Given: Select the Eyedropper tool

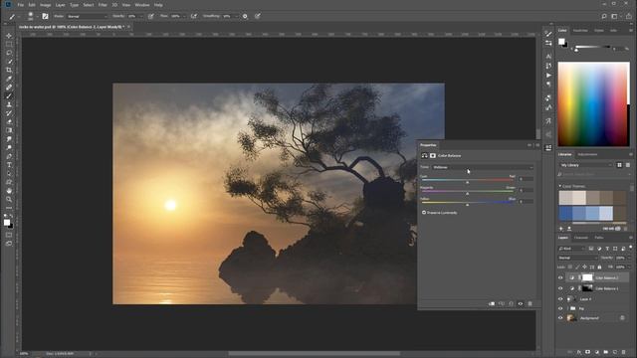Looking at the screenshot, I should coord(9,79).
